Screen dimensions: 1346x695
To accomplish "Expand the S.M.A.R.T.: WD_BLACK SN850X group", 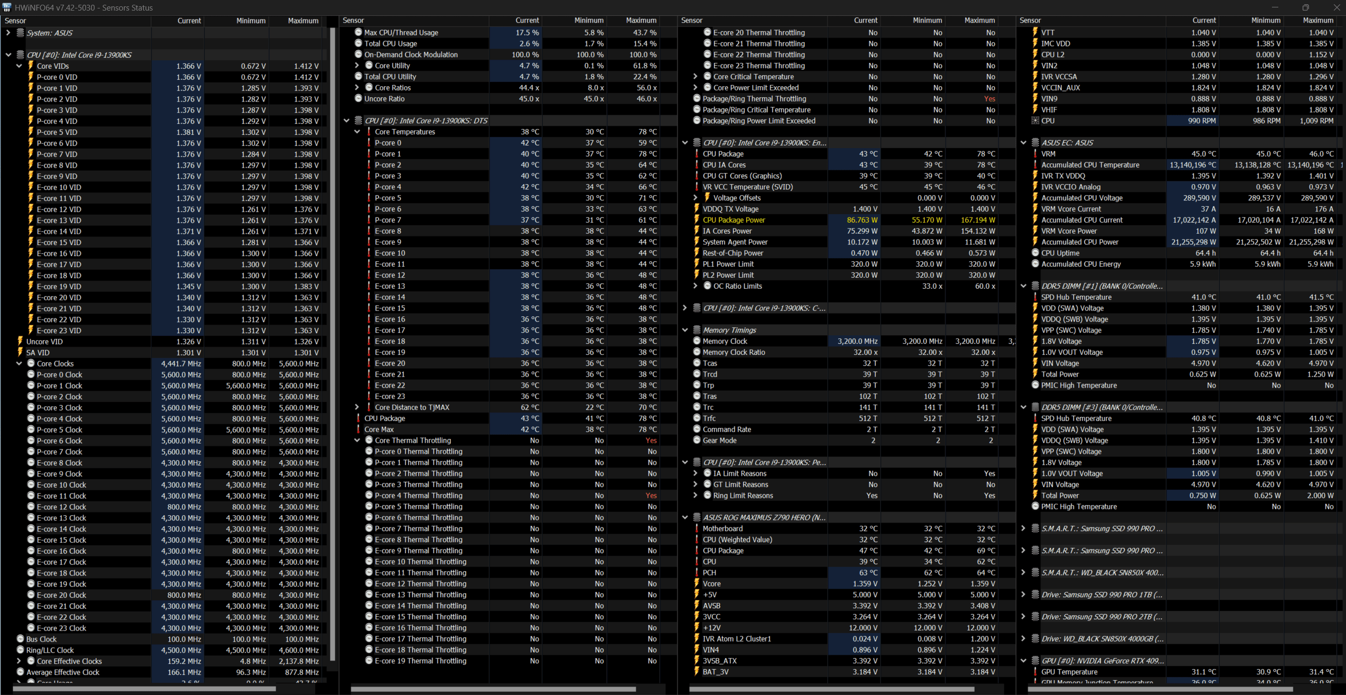I will tap(1023, 573).
